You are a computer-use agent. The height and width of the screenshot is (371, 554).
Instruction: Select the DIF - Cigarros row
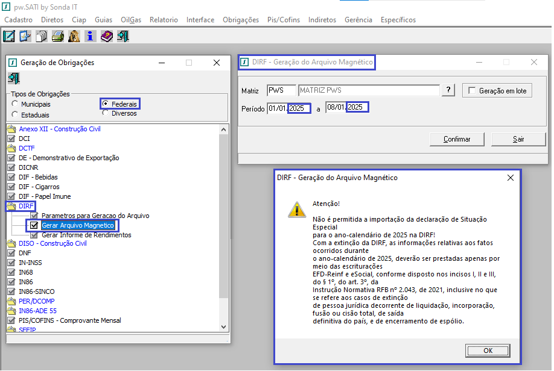pos(39,187)
